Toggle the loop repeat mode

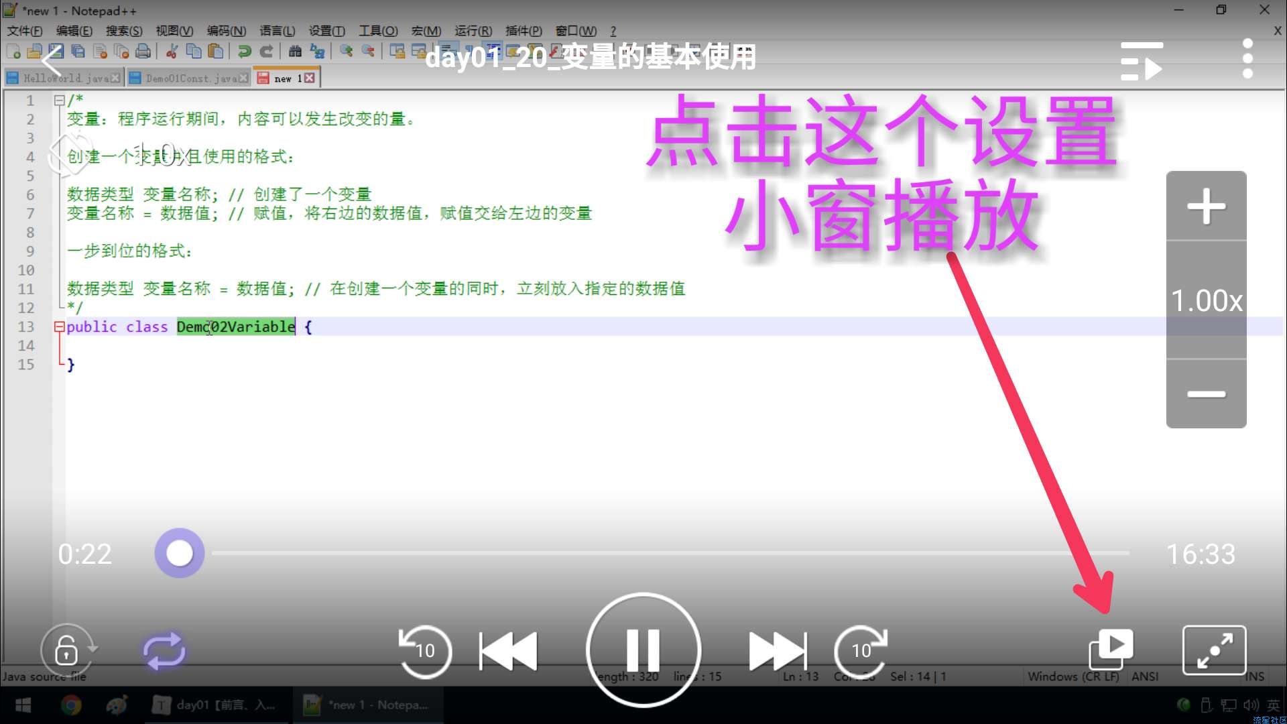coord(164,650)
